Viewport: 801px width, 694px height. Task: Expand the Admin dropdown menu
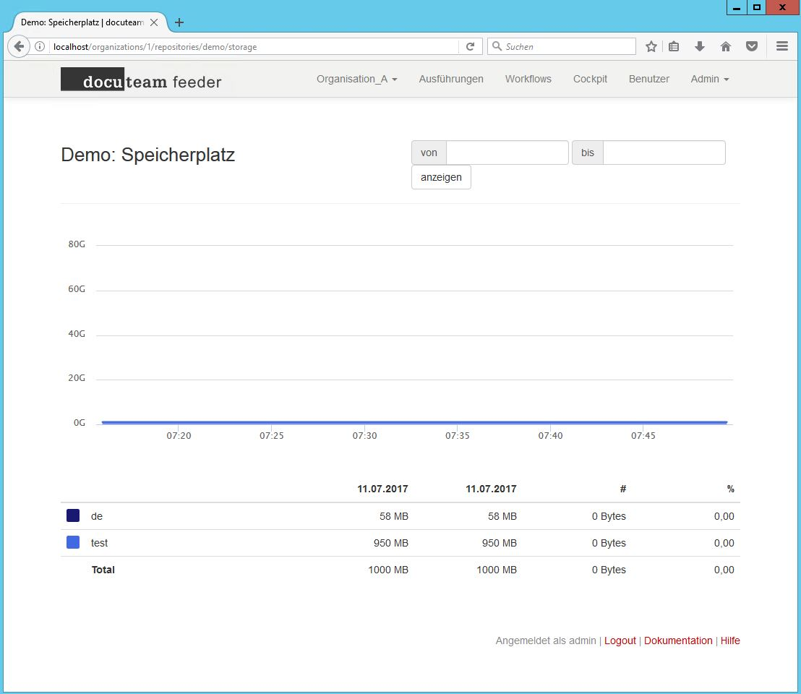click(x=709, y=79)
